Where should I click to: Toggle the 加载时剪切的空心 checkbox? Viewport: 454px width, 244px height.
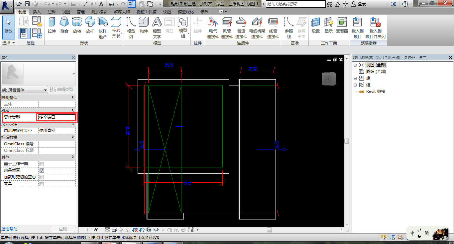point(42,177)
